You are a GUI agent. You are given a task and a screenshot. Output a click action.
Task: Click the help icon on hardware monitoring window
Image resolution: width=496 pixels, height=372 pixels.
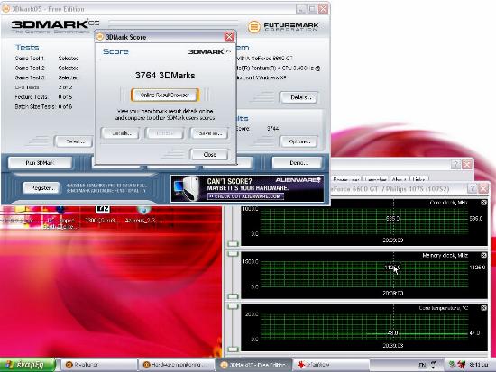(472, 189)
